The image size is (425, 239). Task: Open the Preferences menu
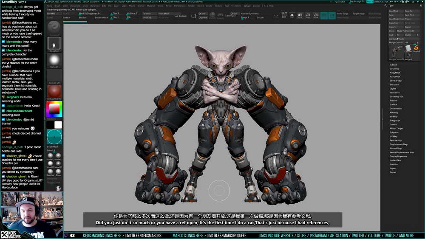click(180, 6)
